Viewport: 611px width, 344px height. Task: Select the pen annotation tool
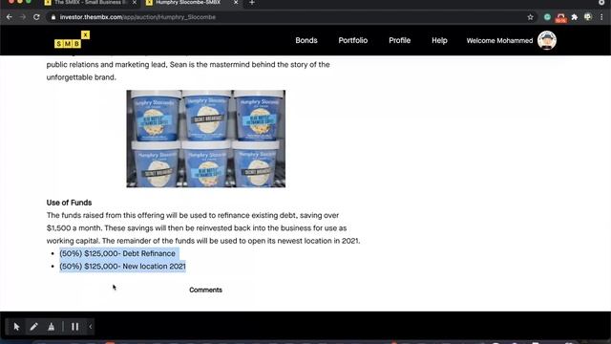(x=34, y=327)
